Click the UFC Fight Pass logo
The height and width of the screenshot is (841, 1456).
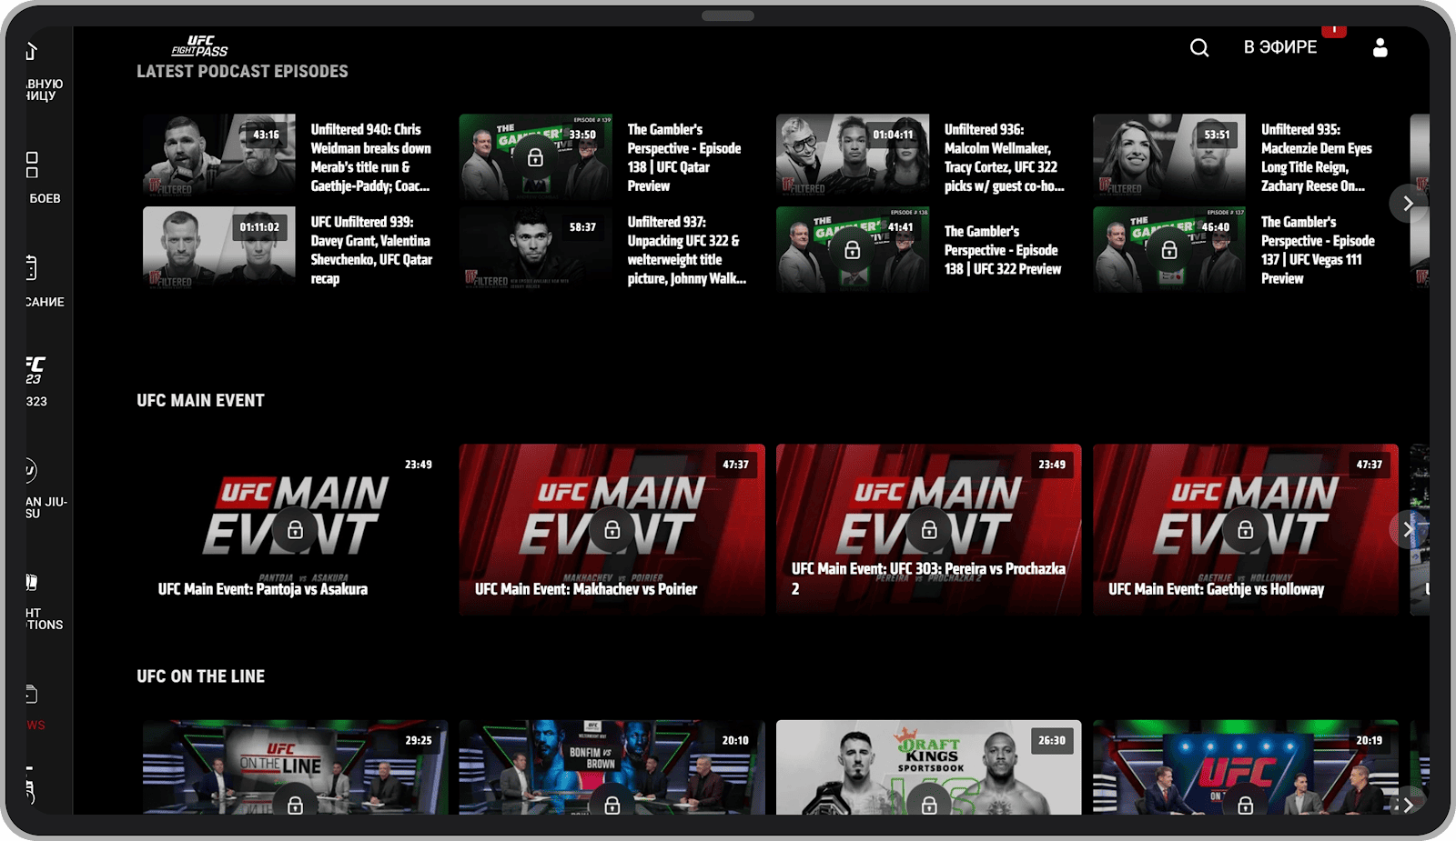pyautogui.click(x=199, y=46)
